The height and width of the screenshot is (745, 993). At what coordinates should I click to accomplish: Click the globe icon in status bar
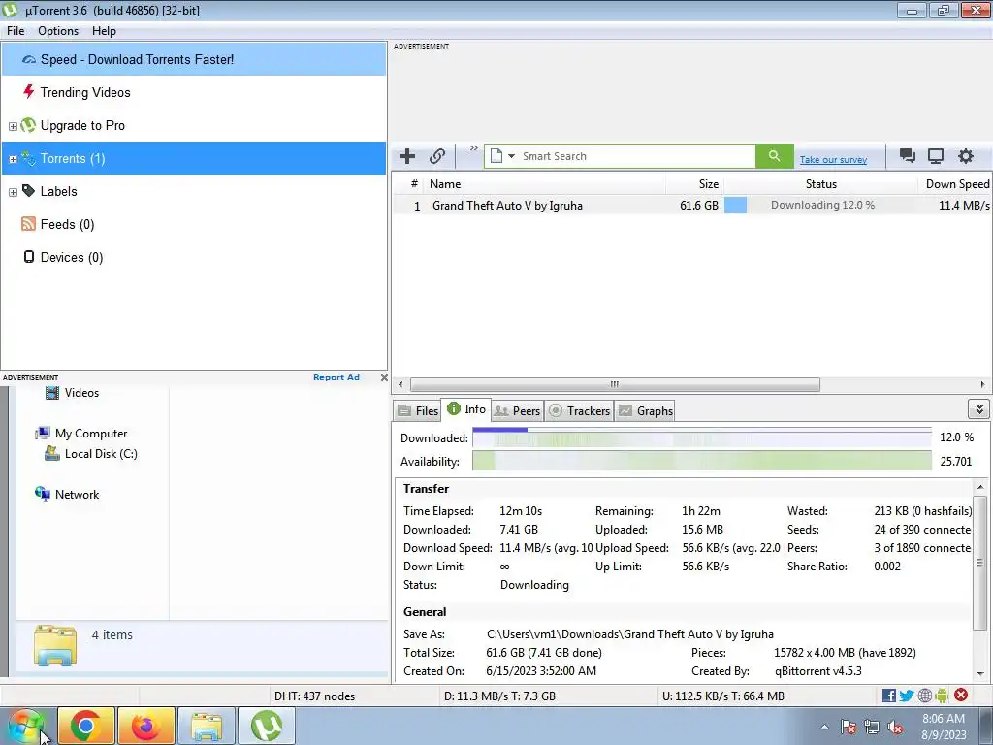pyautogui.click(x=924, y=696)
